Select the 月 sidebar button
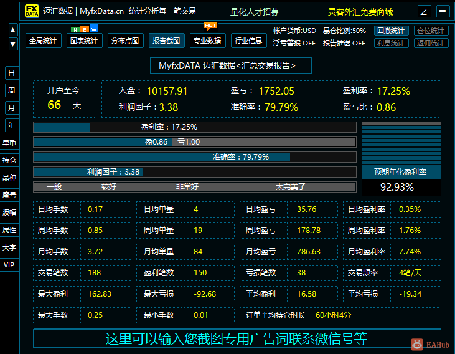The height and width of the screenshot is (354, 455). [12, 108]
